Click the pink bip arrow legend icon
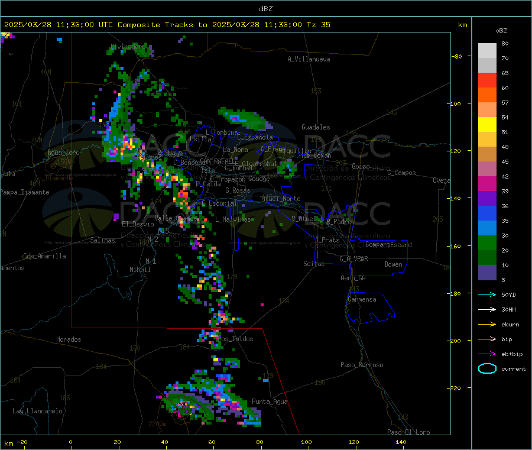532x450 pixels. click(487, 339)
